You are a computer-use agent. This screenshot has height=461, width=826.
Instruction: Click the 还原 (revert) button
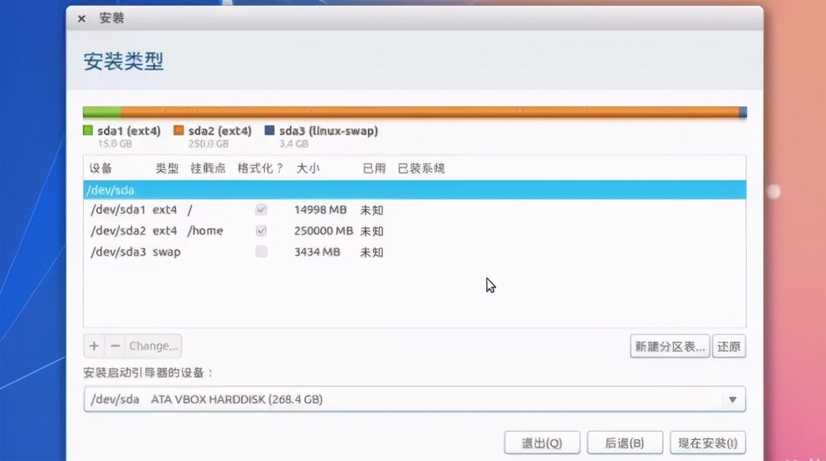728,347
